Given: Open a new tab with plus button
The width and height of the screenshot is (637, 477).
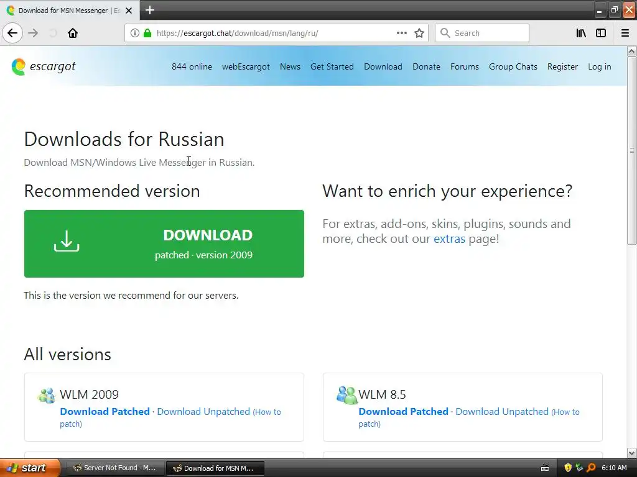Looking at the screenshot, I should coord(149,10).
